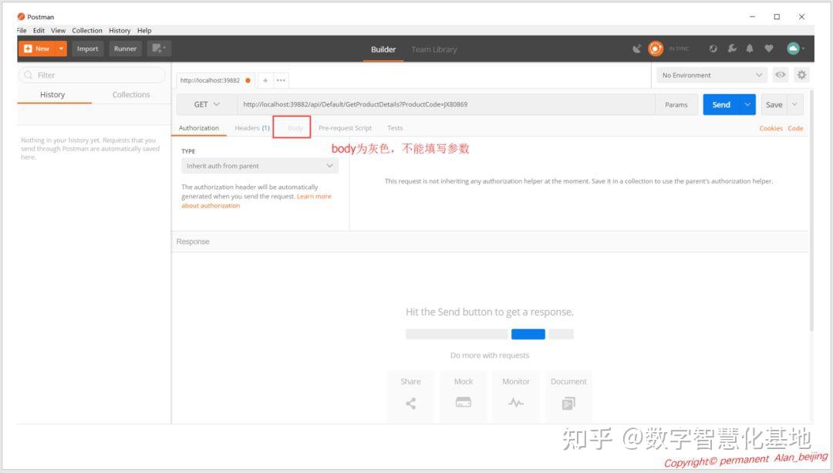The width and height of the screenshot is (833, 473).
Task: Open Postman notifications bell
Action: pos(749,48)
